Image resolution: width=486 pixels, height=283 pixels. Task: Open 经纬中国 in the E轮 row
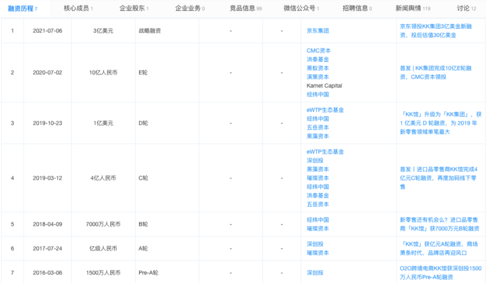click(x=317, y=94)
